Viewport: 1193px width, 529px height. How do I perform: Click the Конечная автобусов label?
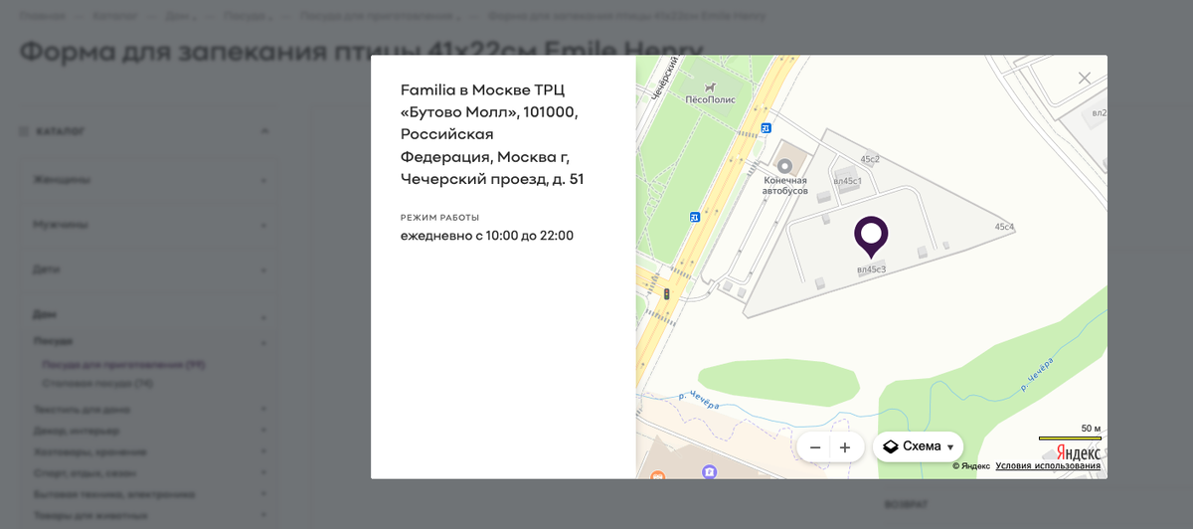pos(785,184)
